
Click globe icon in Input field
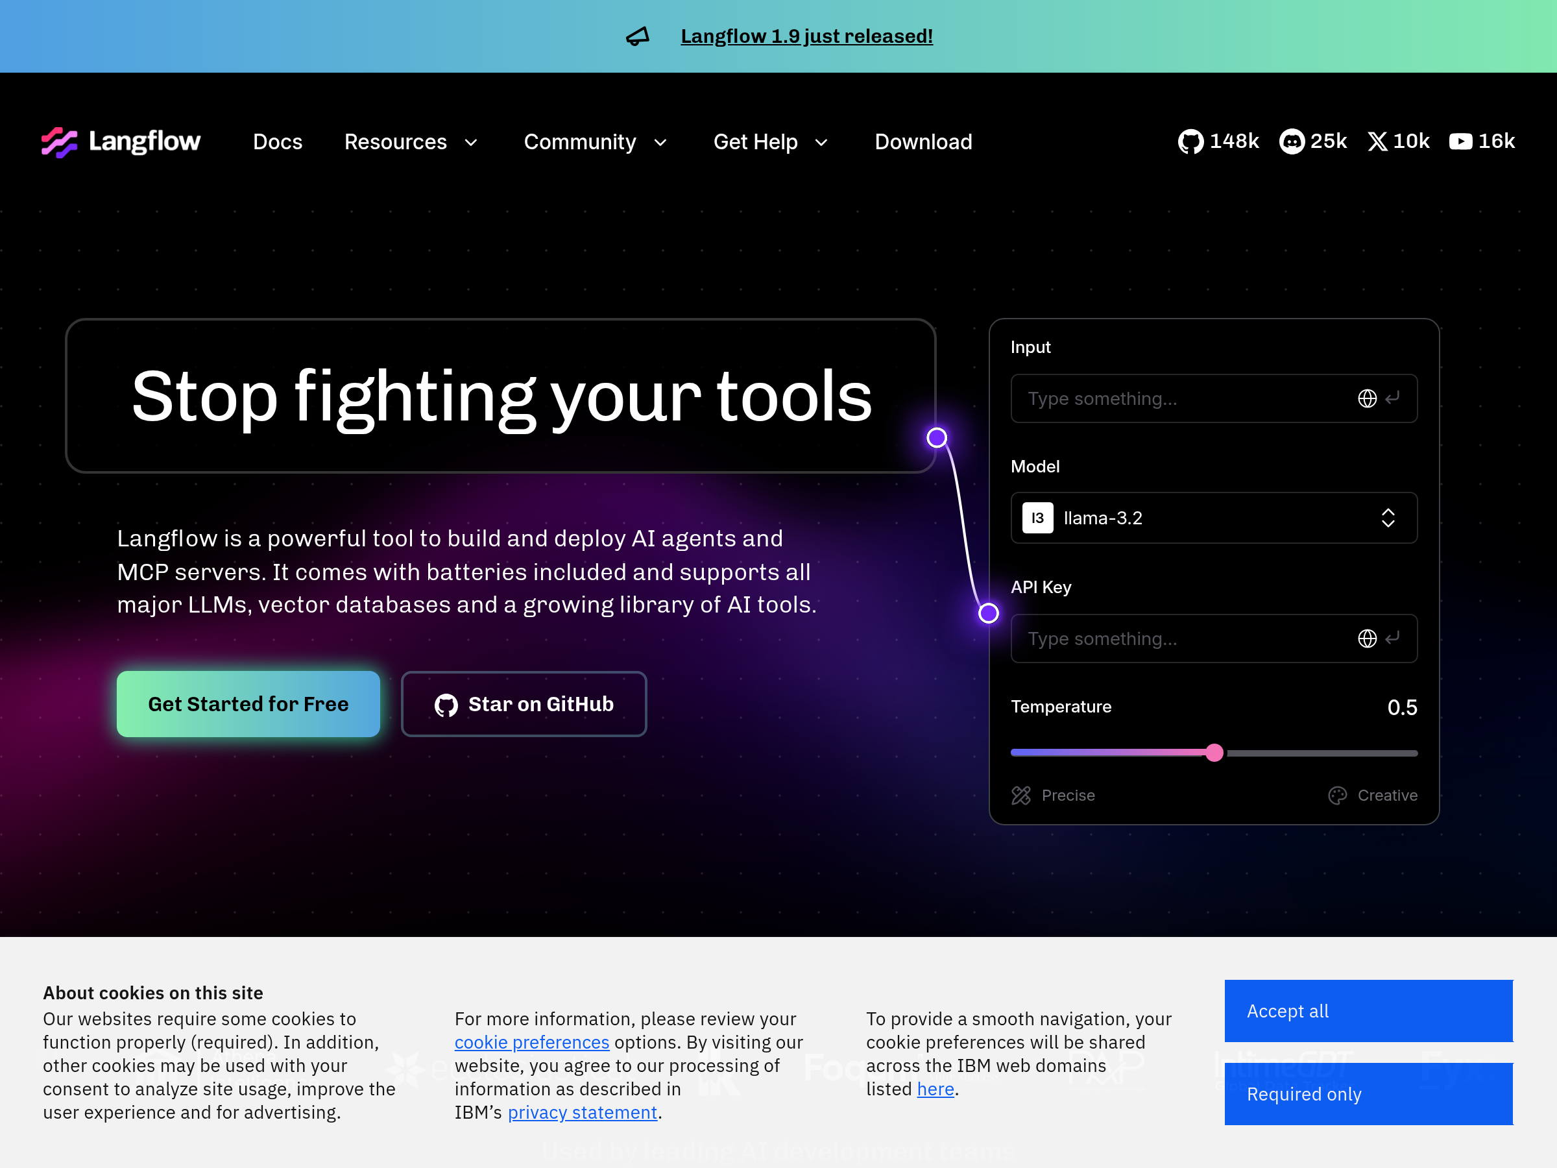1367,398
